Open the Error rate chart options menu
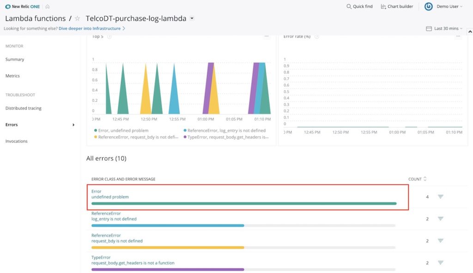Image resolution: width=473 pixels, height=273 pixels. pos(458,36)
